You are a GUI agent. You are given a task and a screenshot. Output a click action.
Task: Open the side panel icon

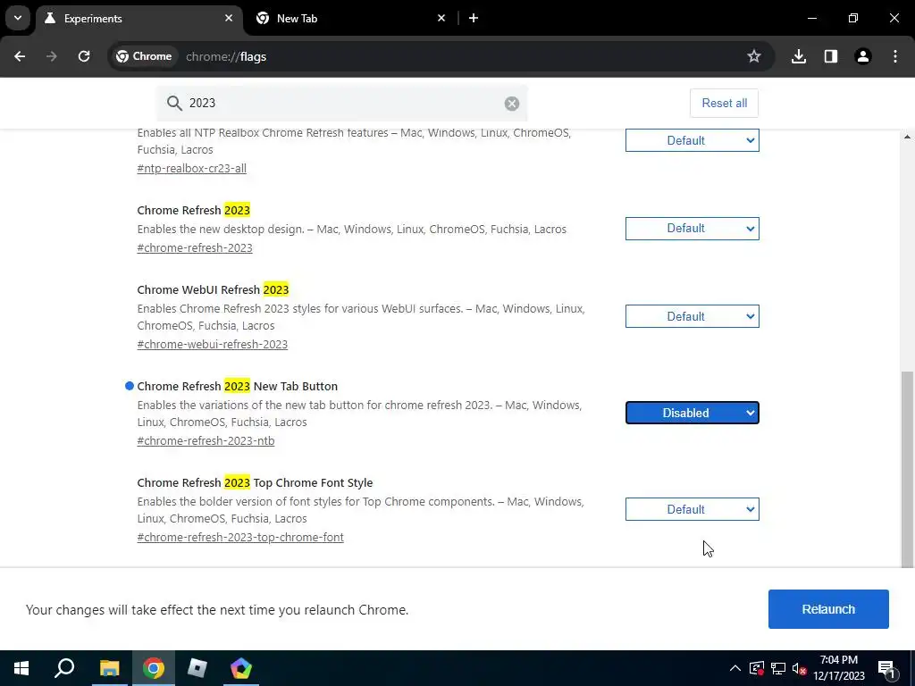coord(831,56)
